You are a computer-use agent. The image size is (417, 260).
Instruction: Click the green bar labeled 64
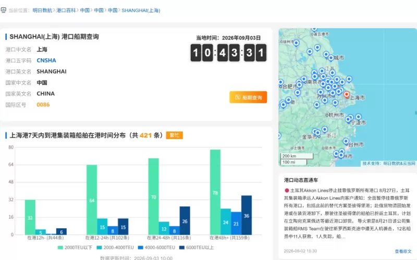pos(92,200)
